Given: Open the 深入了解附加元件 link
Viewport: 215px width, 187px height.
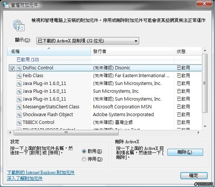Looking at the screenshot, I should point(25,178).
